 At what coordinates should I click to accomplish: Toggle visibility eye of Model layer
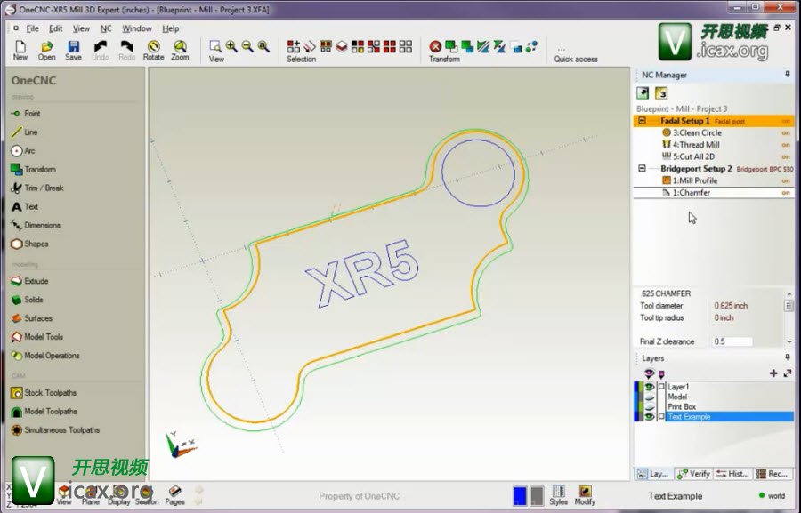650,397
